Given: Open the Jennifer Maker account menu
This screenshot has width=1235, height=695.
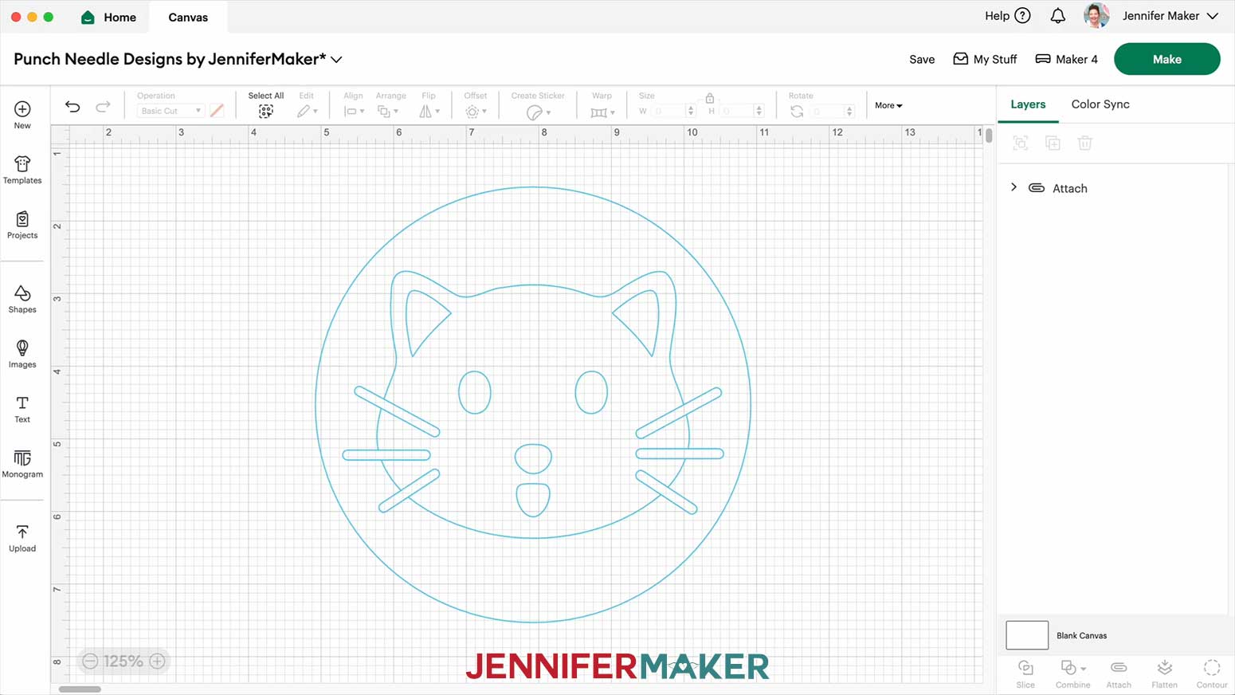Looking at the screenshot, I should (x=1170, y=16).
